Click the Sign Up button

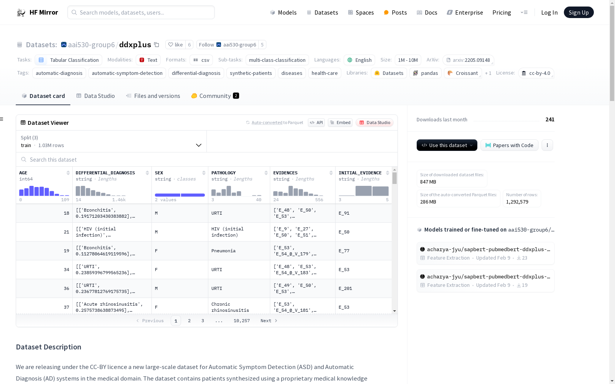point(578,12)
